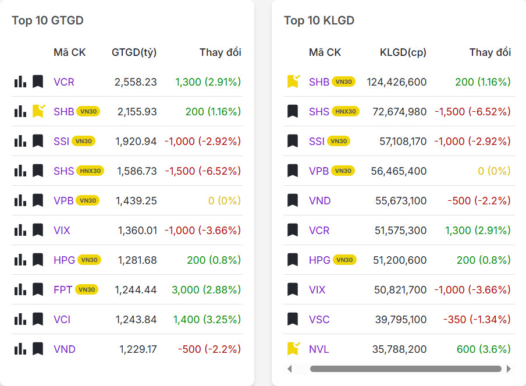The image size is (526, 386).
Task: Bookmark SHS in Top 10 GTGD list
Action: pos(38,171)
